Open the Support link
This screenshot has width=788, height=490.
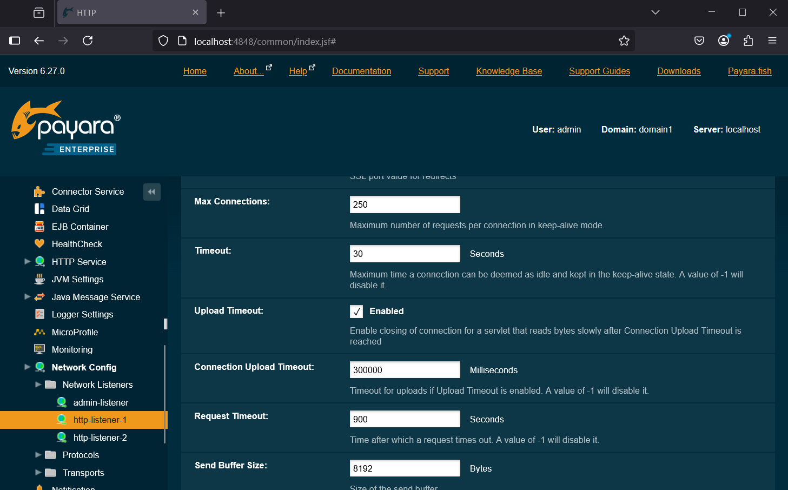434,71
